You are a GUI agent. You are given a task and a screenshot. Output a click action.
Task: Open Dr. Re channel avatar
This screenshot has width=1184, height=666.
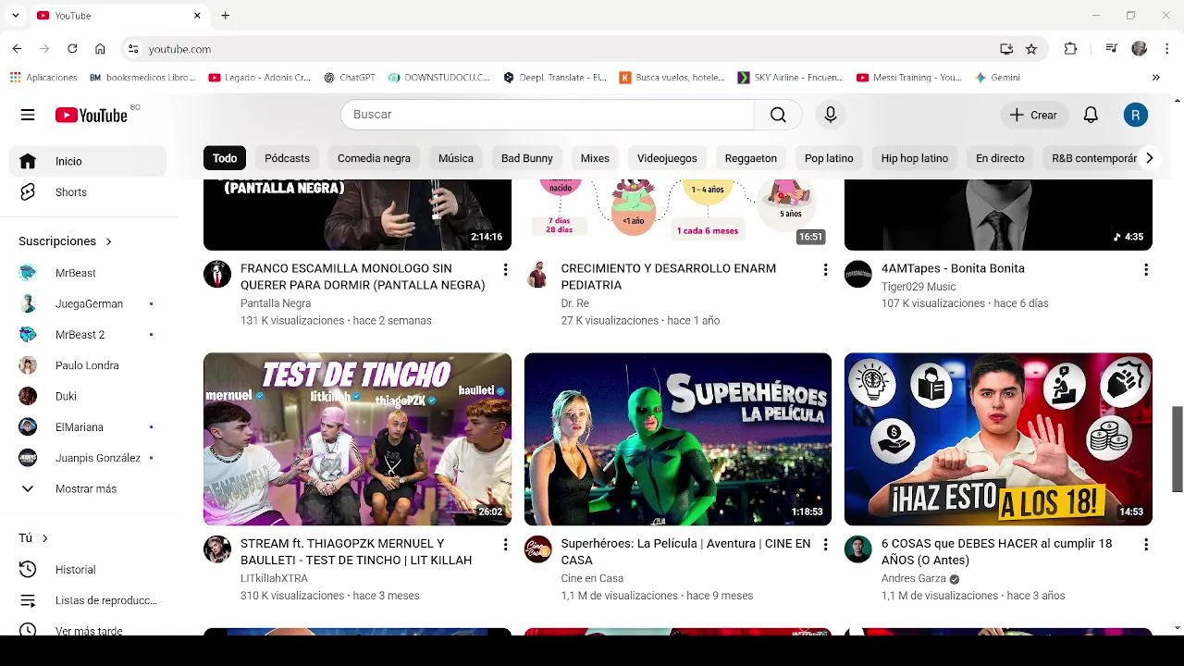[537, 274]
